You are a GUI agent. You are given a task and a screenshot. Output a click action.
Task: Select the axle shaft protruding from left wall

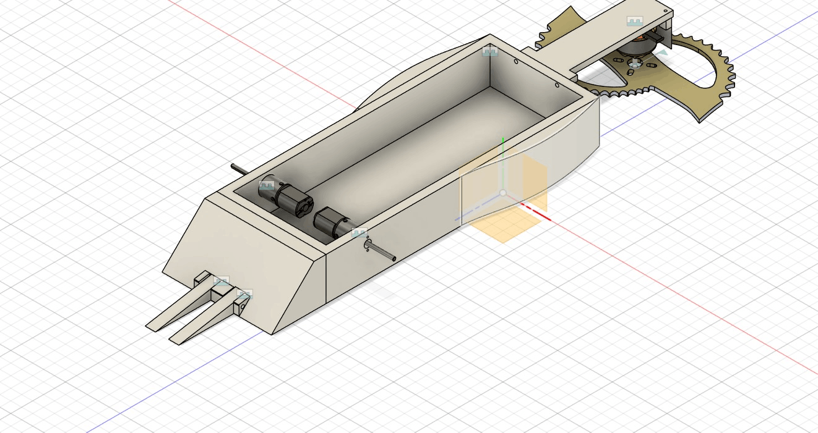[x=241, y=170]
